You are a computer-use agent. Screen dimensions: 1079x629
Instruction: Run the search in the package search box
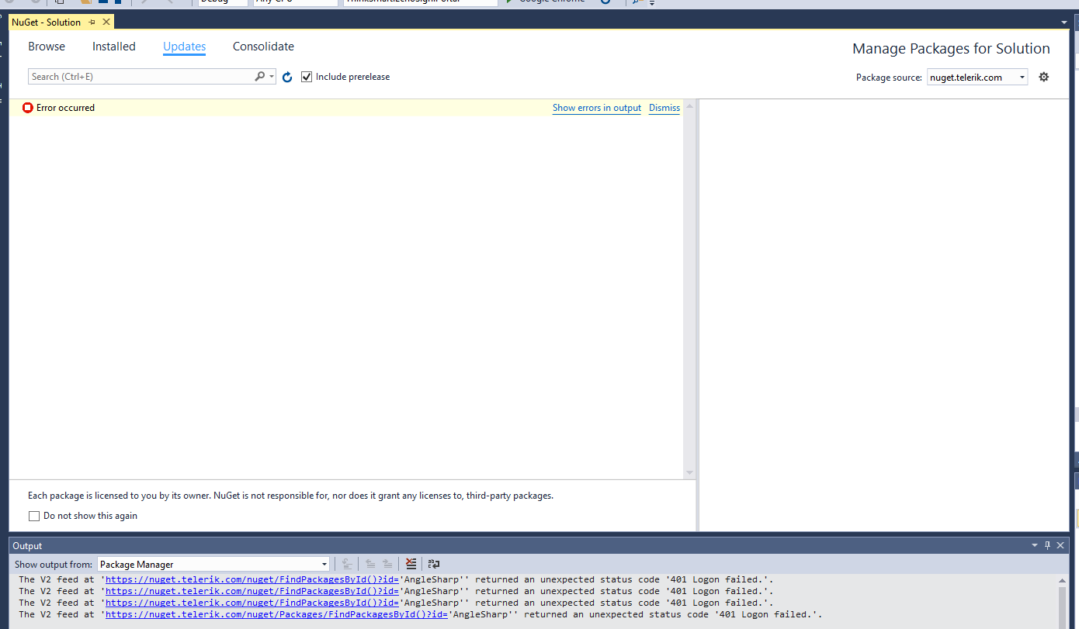point(259,76)
